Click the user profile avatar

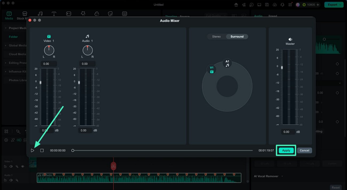298,5
